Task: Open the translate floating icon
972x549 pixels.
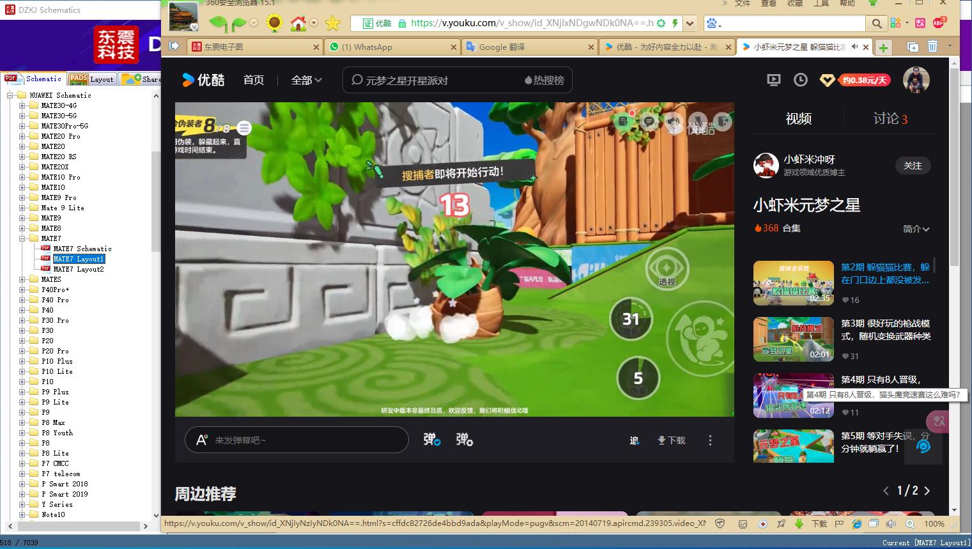Action: (937, 421)
